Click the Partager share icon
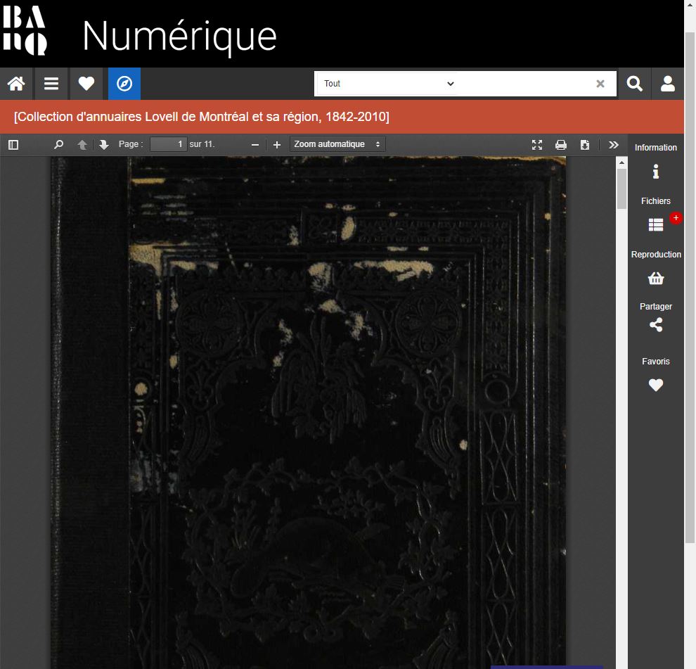Viewport: 696px width, 669px height. (x=656, y=325)
